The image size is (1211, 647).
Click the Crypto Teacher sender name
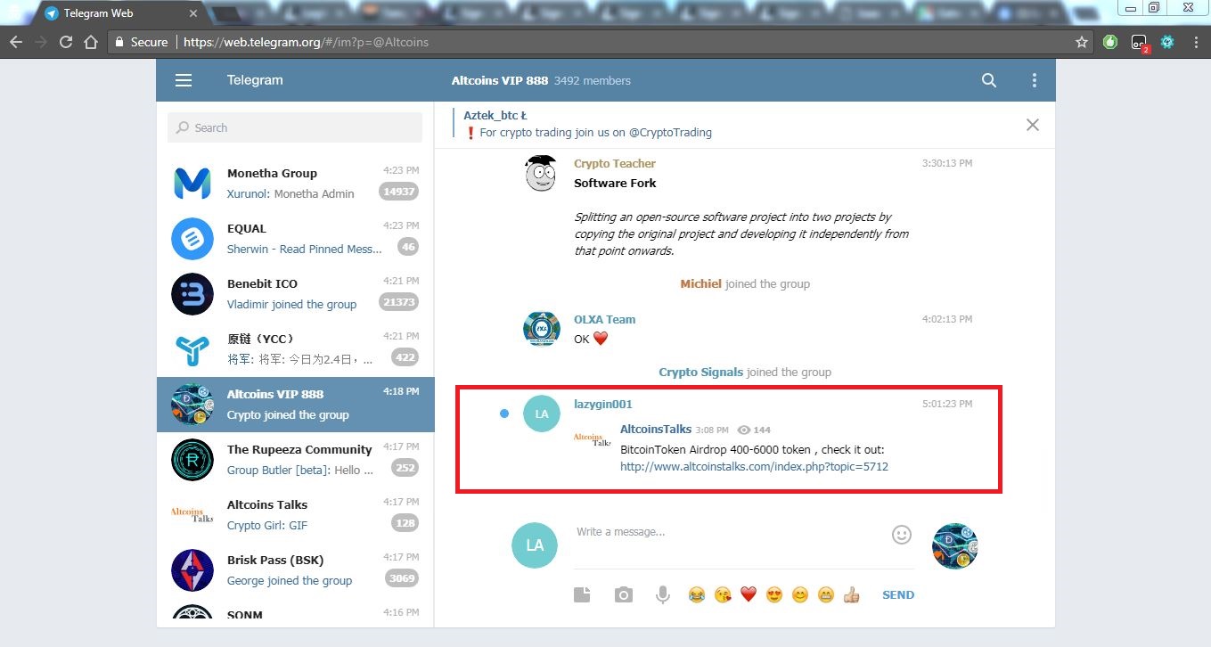(x=615, y=163)
